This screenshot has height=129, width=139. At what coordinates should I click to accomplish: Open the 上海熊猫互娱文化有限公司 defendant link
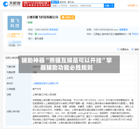[45, 83]
